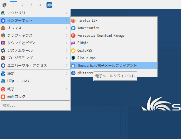Click the Persepolis Download Manager icon
The height and width of the screenshot is (139, 181).
click(x=73, y=36)
